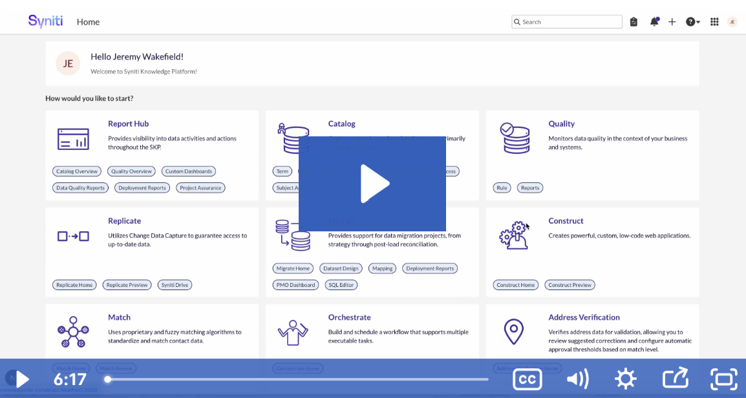746x398 pixels.
Task: Click the 'How would you like to start?' text
Action: pos(89,98)
